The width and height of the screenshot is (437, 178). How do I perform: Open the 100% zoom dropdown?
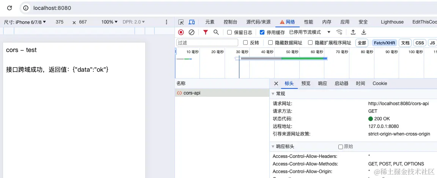[x=109, y=22]
